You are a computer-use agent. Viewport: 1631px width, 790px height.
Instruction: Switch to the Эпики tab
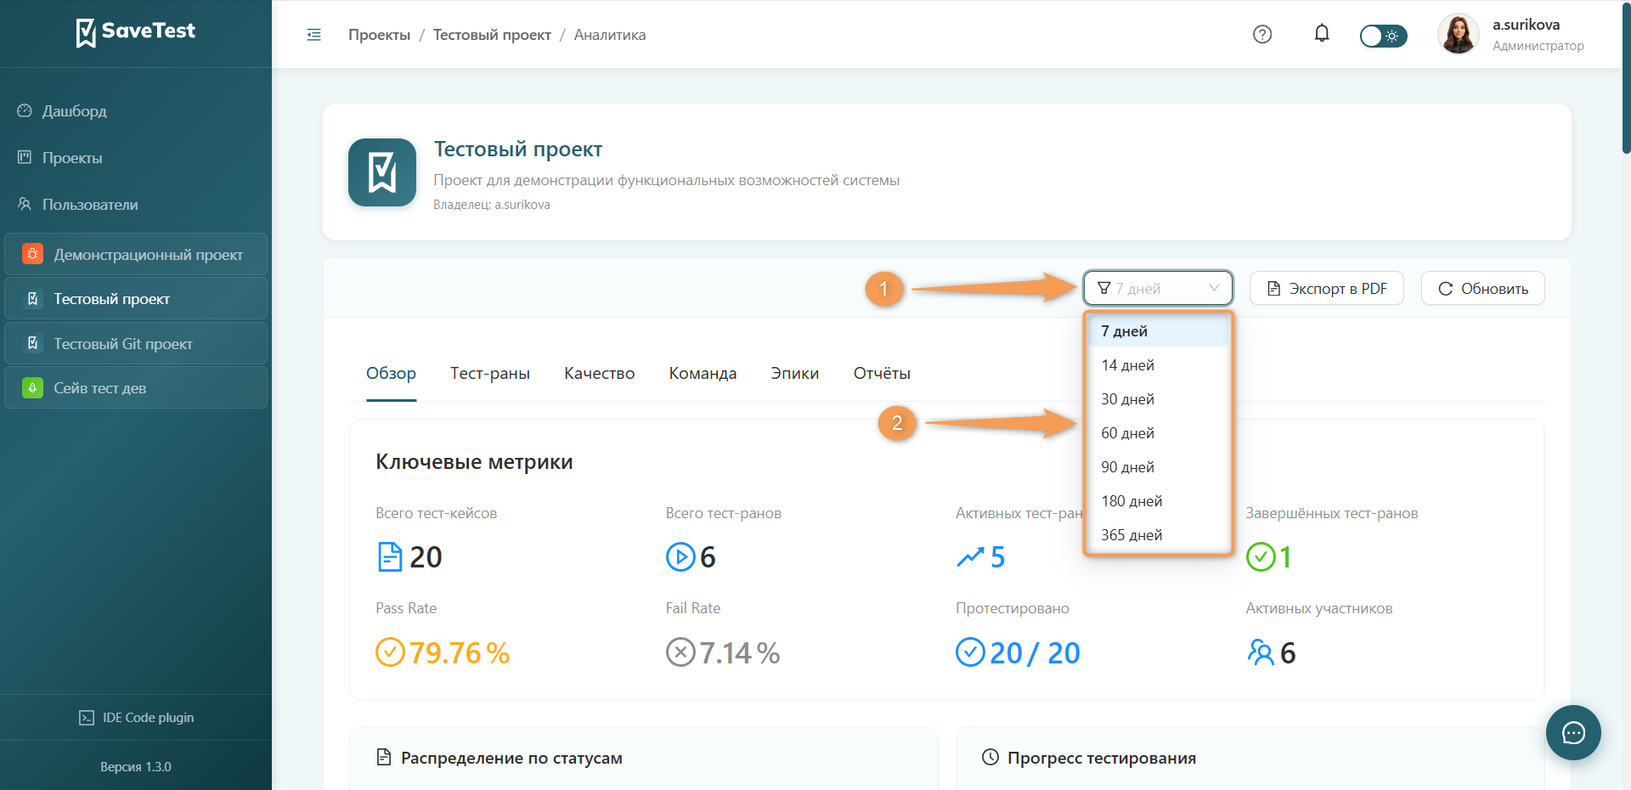795,373
